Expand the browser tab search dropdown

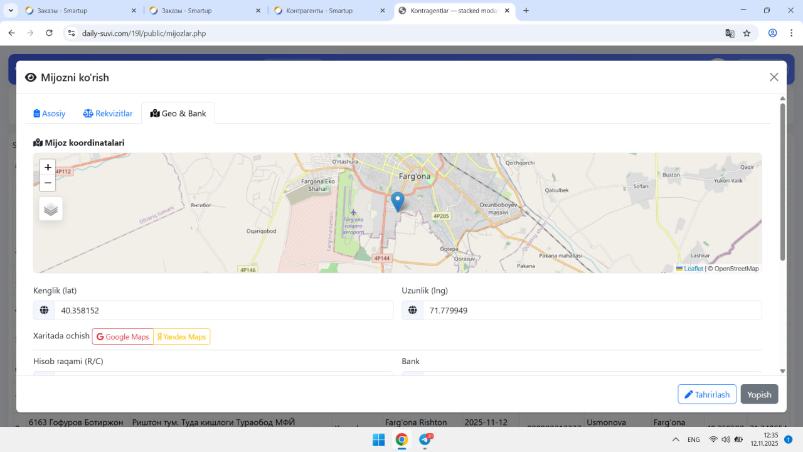pyautogui.click(x=11, y=11)
